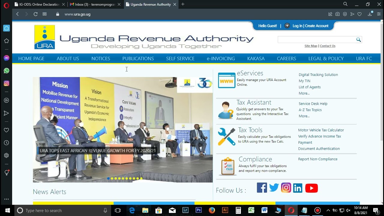
Task: Open WhatsApp from the sidebar
Action: tap(6, 71)
